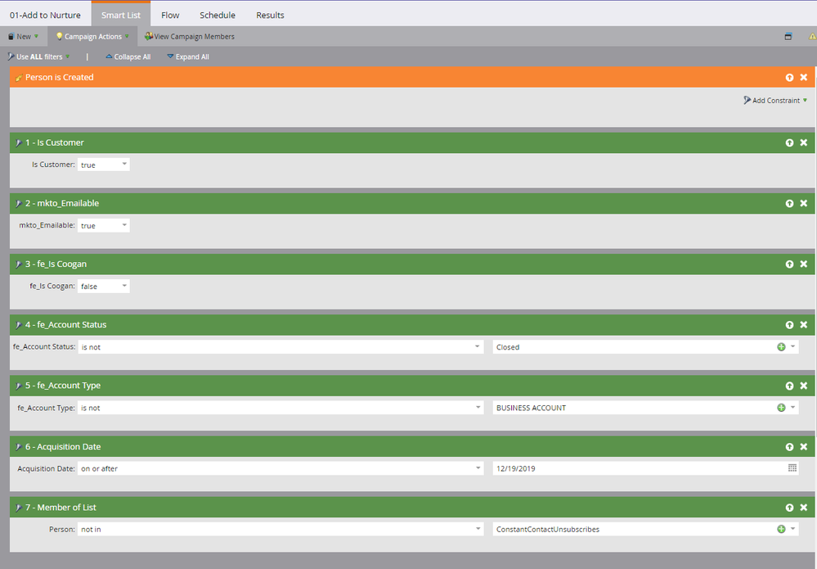The image size is (817, 569).
Task: Click green plus in fe_Account Status value
Action: (781, 347)
